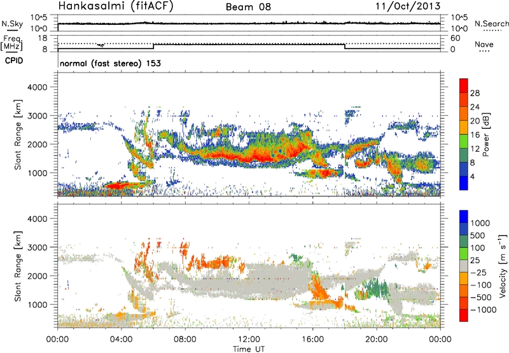This screenshot has height=353, width=509.
Task: Click 'Slant Range [km]' label of velocity panel
Action: click(18, 266)
